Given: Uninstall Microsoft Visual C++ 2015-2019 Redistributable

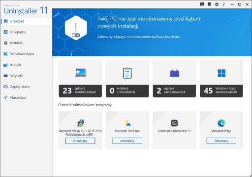Looking at the screenshot, I should (80, 141).
